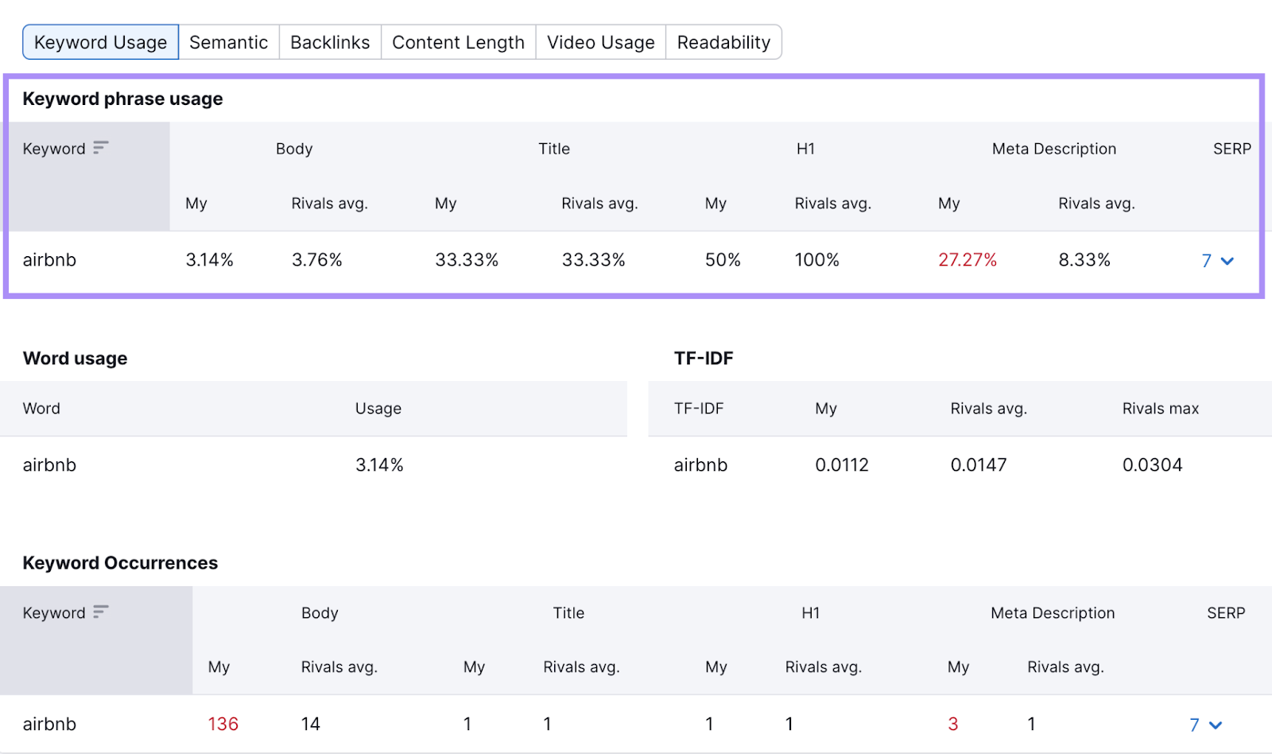Click the red '3' Meta Description occurrence value

click(953, 724)
